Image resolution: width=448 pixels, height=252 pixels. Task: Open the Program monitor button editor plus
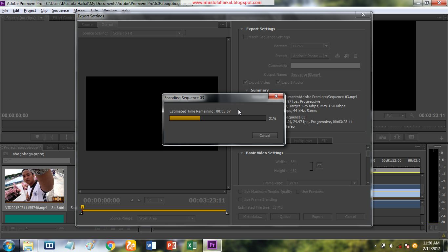(441, 138)
